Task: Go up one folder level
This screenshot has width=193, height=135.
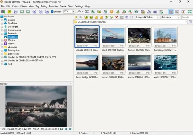Action: coord(86,17)
